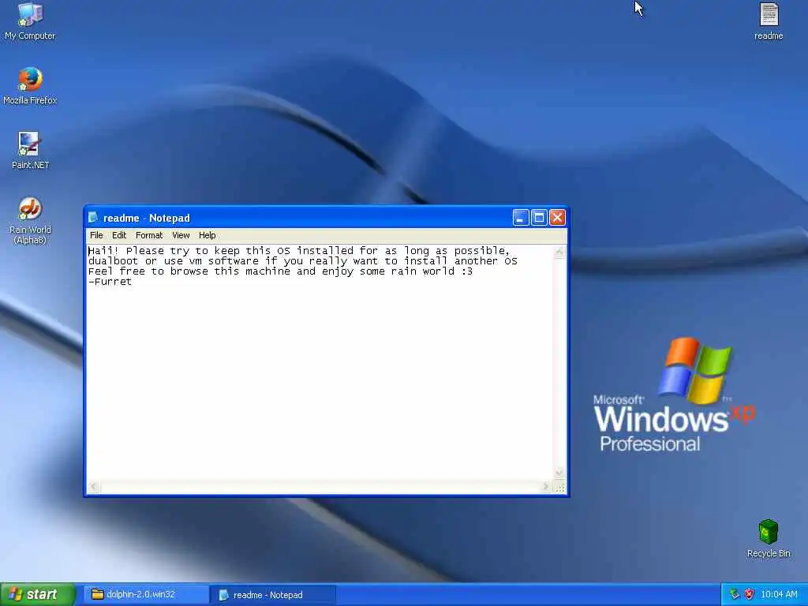The width and height of the screenshot is (808, 606).
Task: Select the Paint.NET desktop icon
Action: pyautogui.click(x=30, y=150)
